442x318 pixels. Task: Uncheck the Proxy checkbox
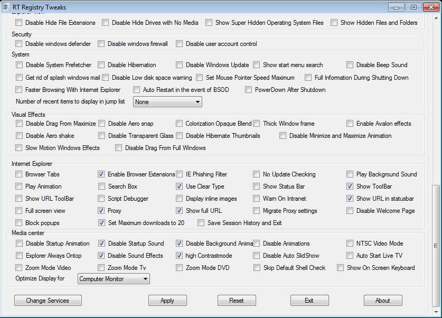[101, 211]
